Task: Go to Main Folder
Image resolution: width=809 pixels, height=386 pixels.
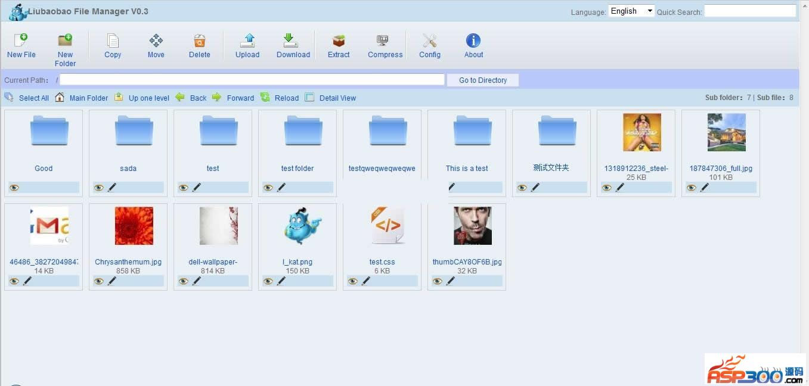Action: coord(88,98)
